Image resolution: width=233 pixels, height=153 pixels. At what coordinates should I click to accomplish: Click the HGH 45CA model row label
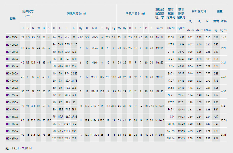click(x=12, y=102)
